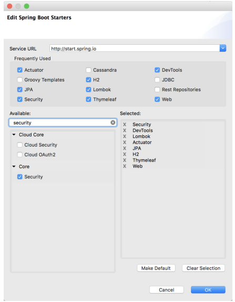Uncheck the Lombok checkbox in Frequently Used
The height and width of the screenshot is (302, 235).
click(x=88, y=90)
